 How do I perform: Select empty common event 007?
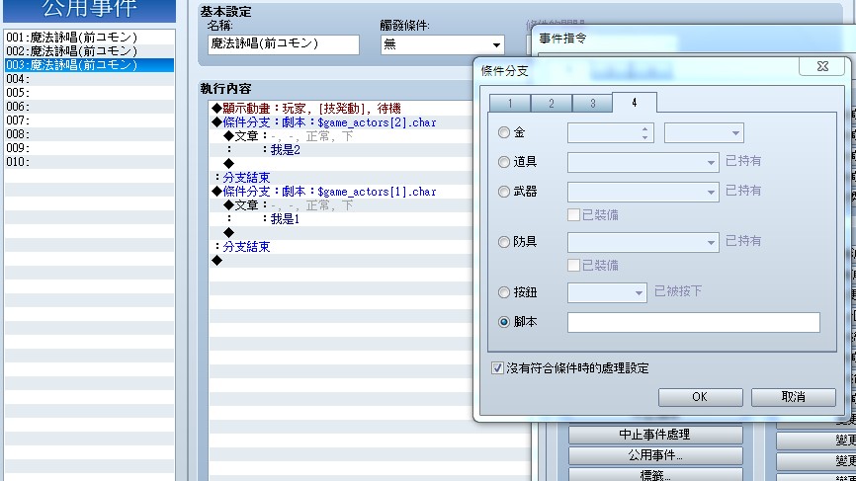(x=90, y=120)
